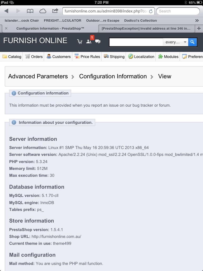Reload the page with refresh icon
Image resolution: width=203 pixels, height=271 pixels.
click(151, 11)
